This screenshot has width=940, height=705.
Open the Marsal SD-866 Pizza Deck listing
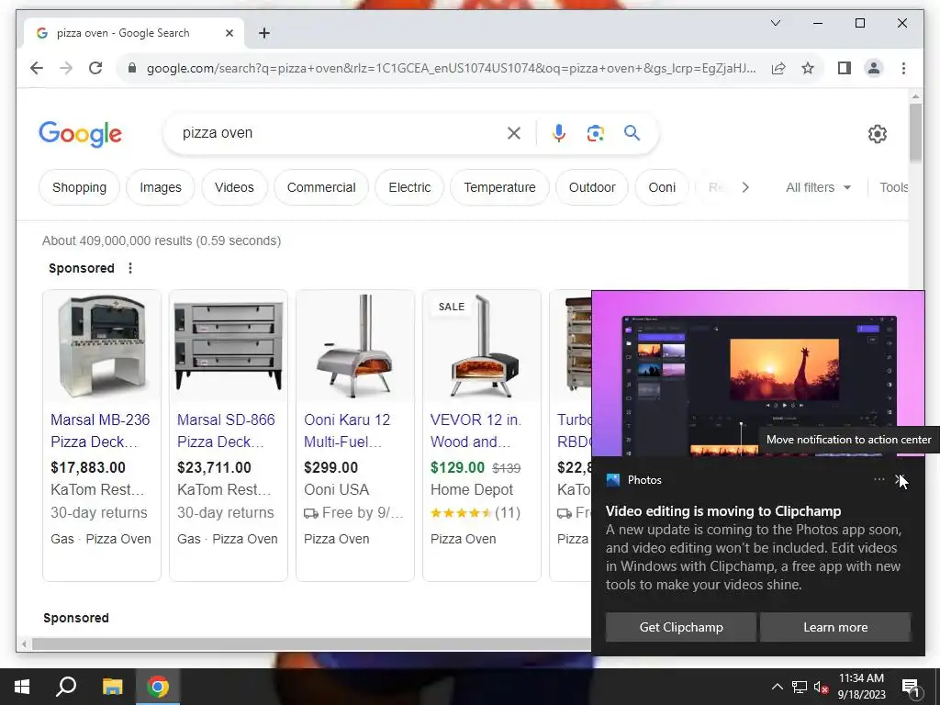click(226, 431)
